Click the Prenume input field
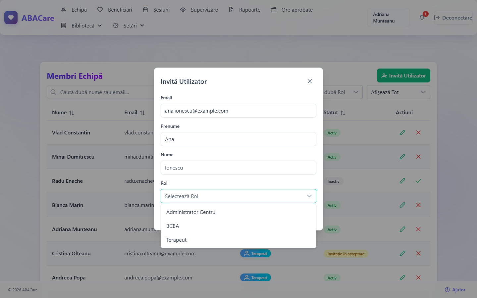This screenshot has height=298, width=477. coord(238,139)
